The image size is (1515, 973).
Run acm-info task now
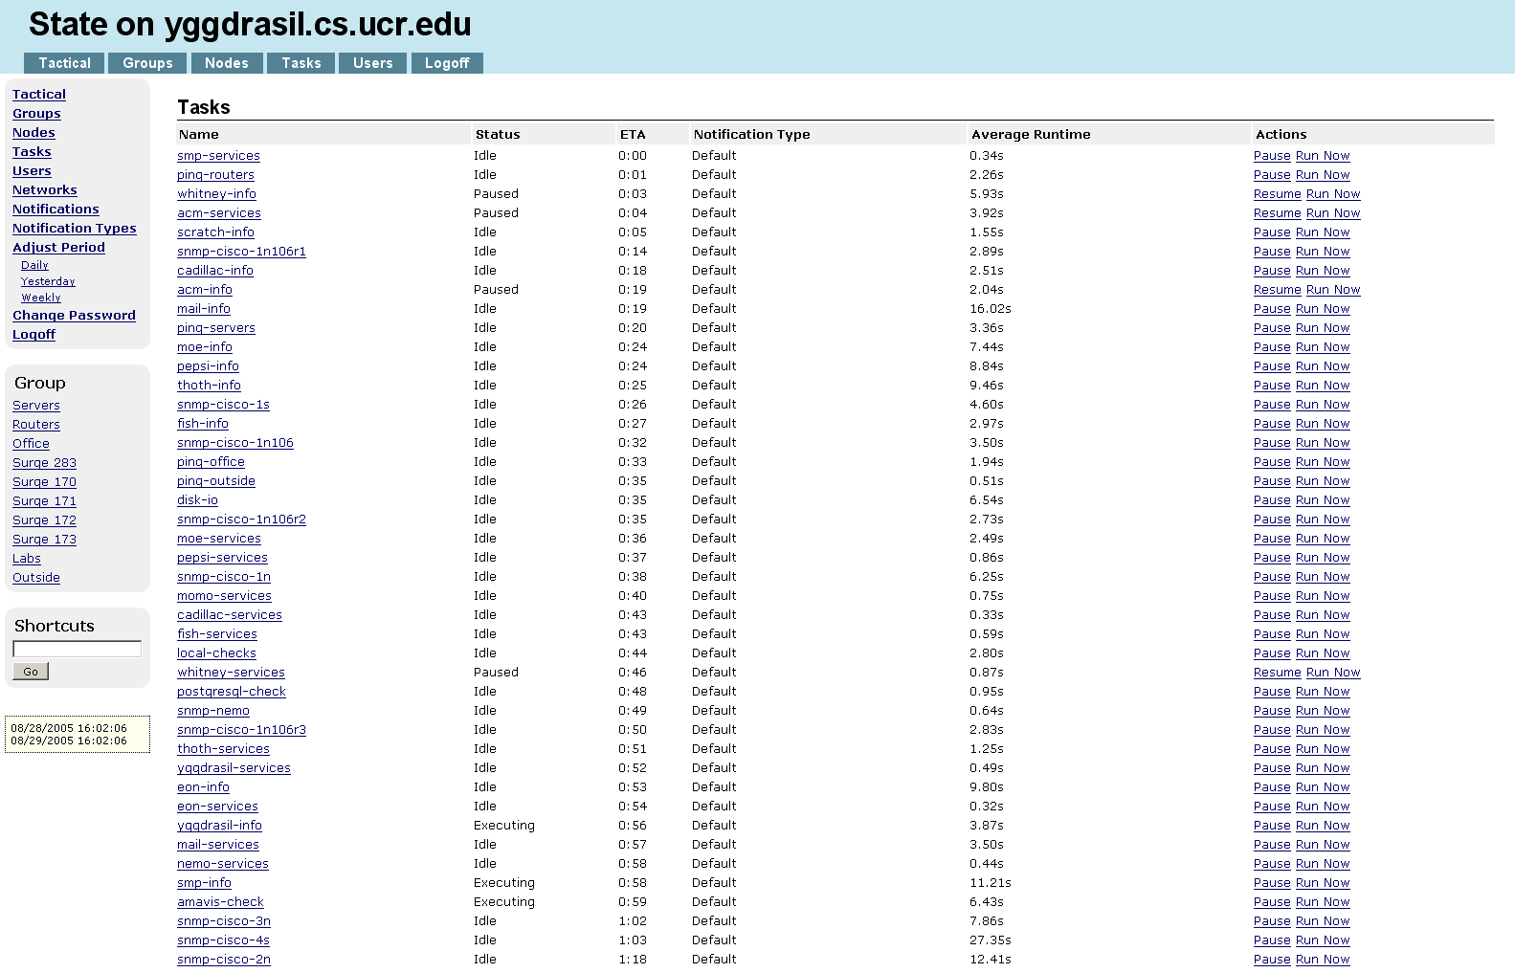[1333, 290]
